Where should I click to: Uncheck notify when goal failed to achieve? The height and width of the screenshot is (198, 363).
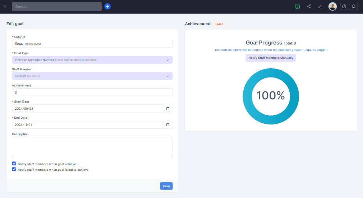coord(14,169)
